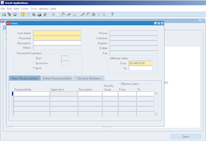Click the Effective Dates From field
Viewport: 206px width, 141px height.
(140, 63)
